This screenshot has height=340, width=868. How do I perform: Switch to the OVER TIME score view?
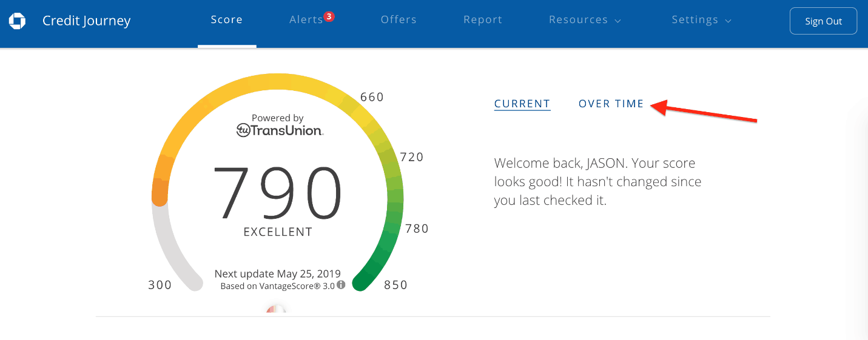click(611, 104)
